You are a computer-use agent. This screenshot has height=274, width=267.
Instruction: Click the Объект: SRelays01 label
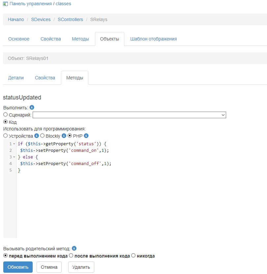click(28, 58)
